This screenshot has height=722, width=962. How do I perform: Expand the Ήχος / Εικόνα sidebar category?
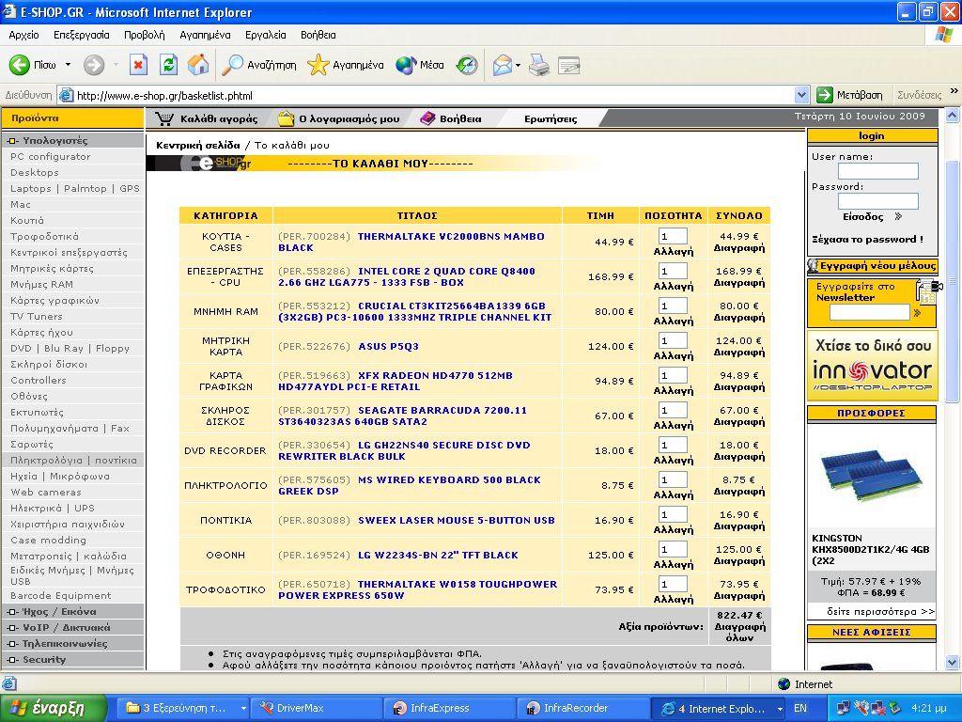point(58,611)
